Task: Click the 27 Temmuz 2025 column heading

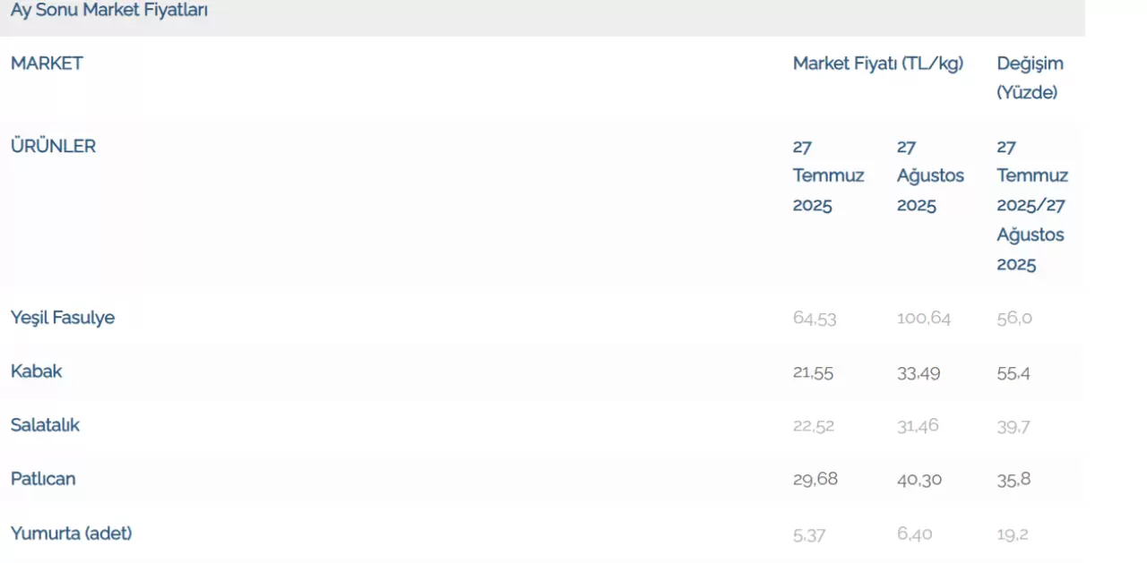Action: click(829, 176)
